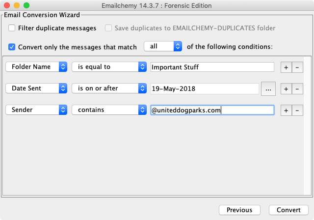
Task: Remove the Sender condition row
Action: pos(297,110)
